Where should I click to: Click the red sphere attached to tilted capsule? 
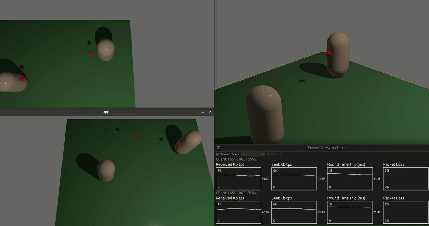tap(180, 143)
